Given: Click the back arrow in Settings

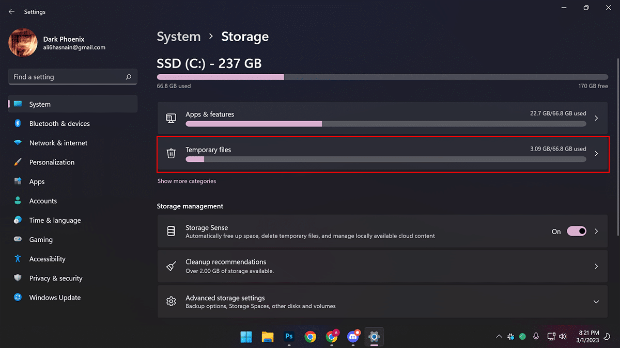Looking at the screenshot, I should pyautogui.click(x=11, y=12).
